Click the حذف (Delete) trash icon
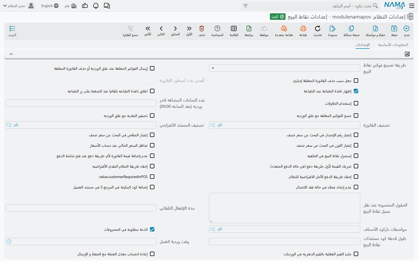Screen dimensions: 418x261 tap(202, 28)
